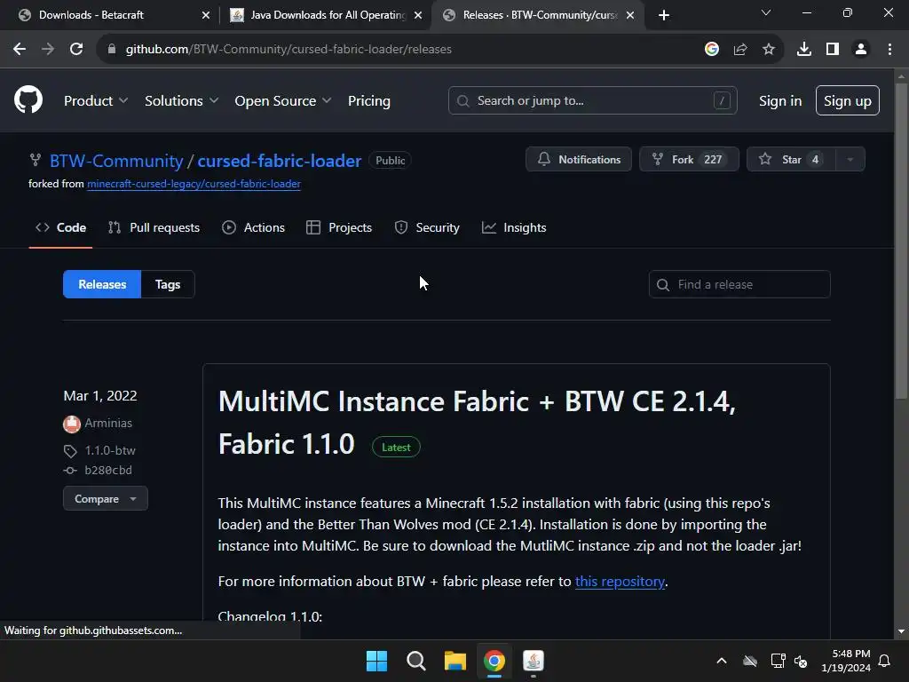Click Sign in link
The image size is (909, 682).
779,101
